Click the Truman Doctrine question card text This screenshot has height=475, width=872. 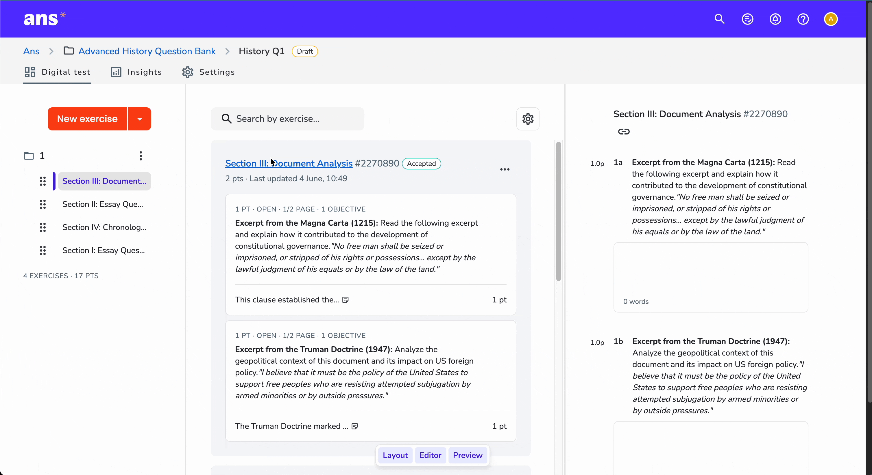click(354, 373)
